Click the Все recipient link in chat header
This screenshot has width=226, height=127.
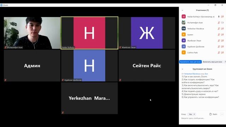point(206,74)
